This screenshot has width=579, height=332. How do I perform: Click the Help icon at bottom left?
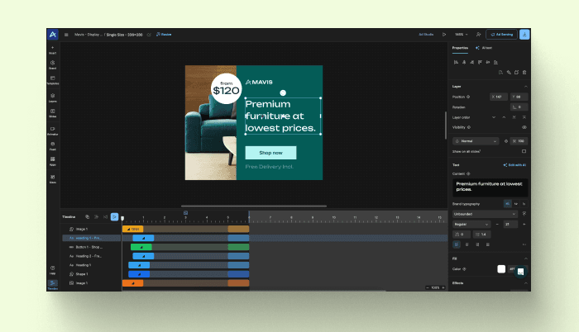tap(53, 270)
